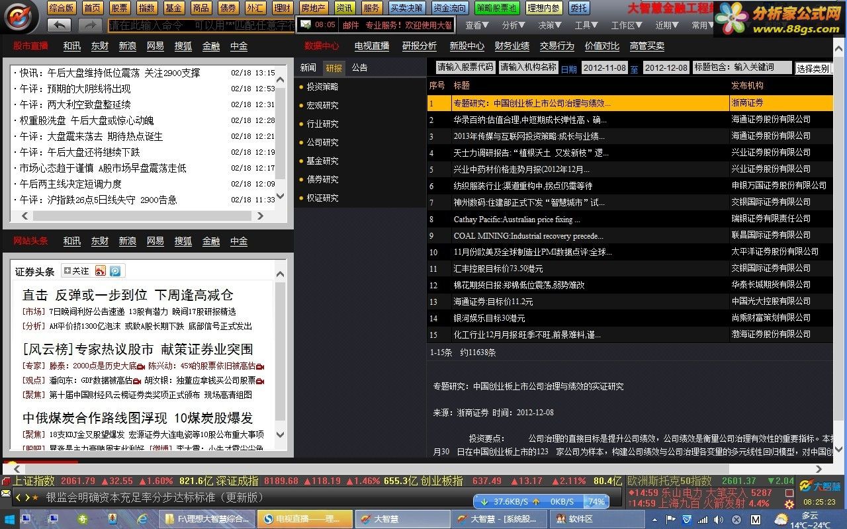The width and height of the screenshot is (847, 529).
Task: Play video beside 潘向东 GDP headline
Action: pos(137,381)
